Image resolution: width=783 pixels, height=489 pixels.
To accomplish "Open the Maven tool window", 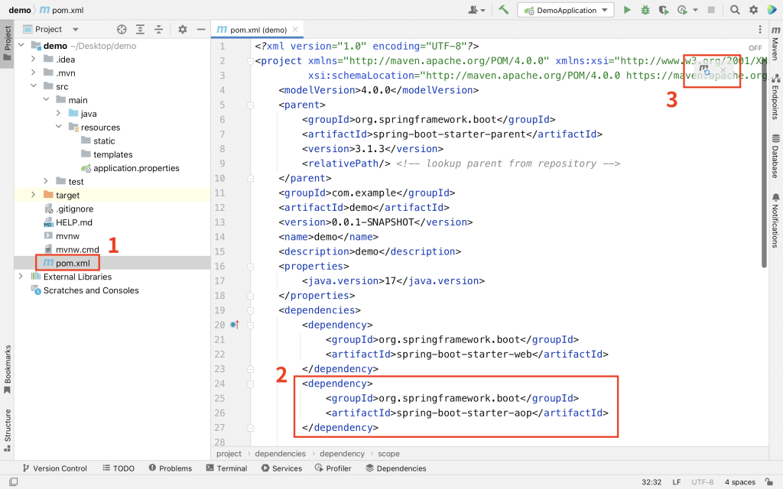I will pos(775,43).
